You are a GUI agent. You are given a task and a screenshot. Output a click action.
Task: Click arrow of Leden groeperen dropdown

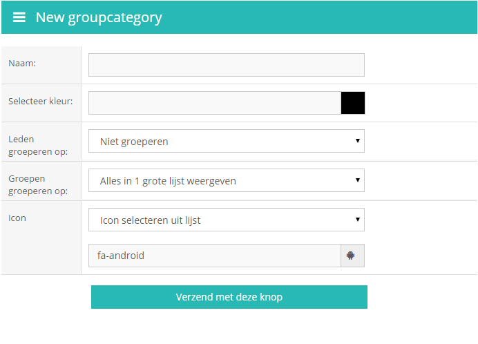tap(358, 141)
